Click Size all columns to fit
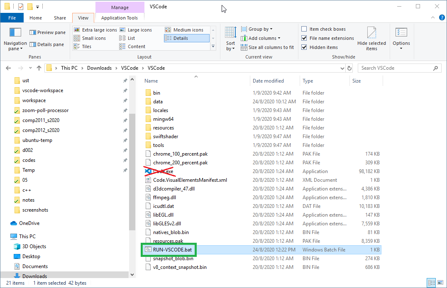Screen dimensions: 447x288 coord(271,47)
